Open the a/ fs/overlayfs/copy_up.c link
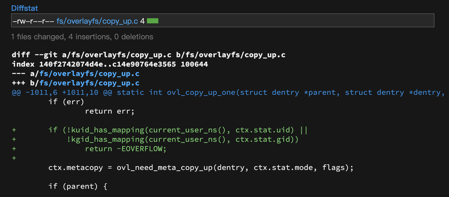 click(90, 74)
